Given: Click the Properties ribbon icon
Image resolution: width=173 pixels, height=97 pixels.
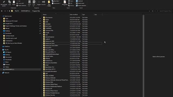Looking at the screenshot, I should coord(65,3).
